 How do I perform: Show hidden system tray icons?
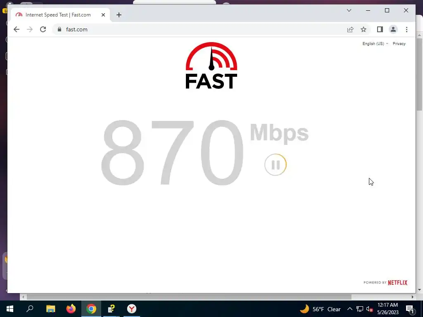349,309
